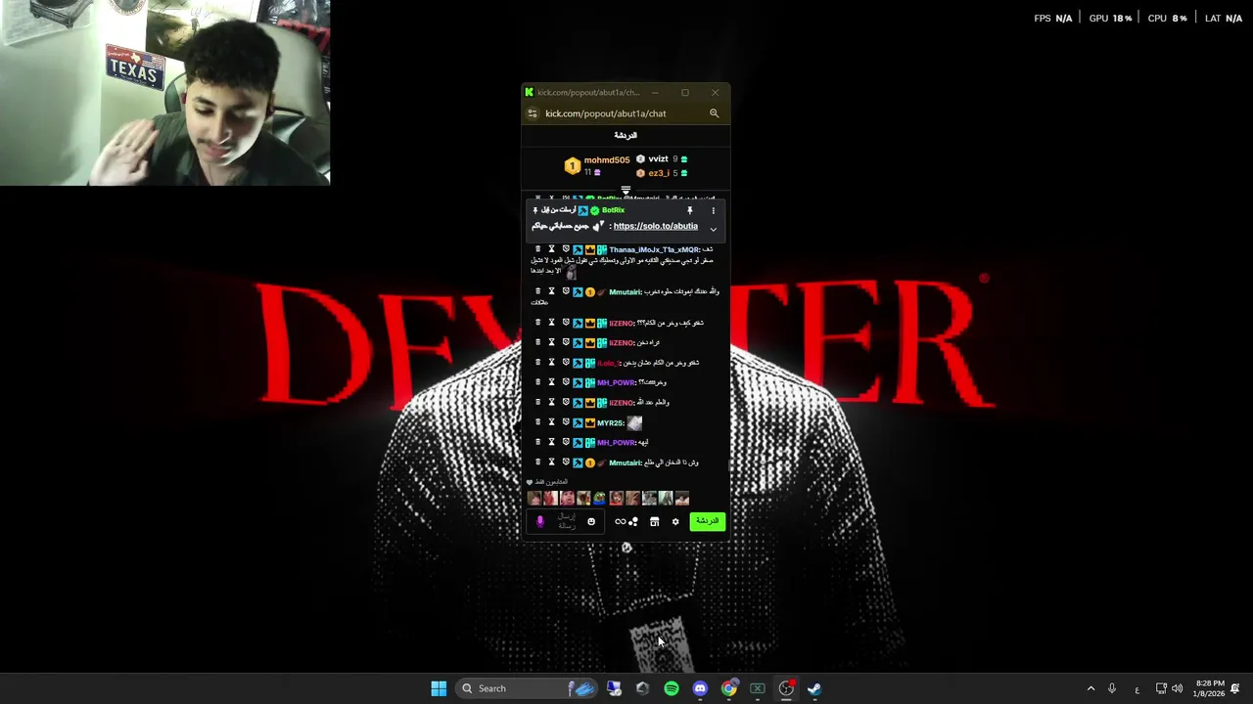Open volume control in system tray
This screenshot has width=1253, height=704.
point(1177,688)
